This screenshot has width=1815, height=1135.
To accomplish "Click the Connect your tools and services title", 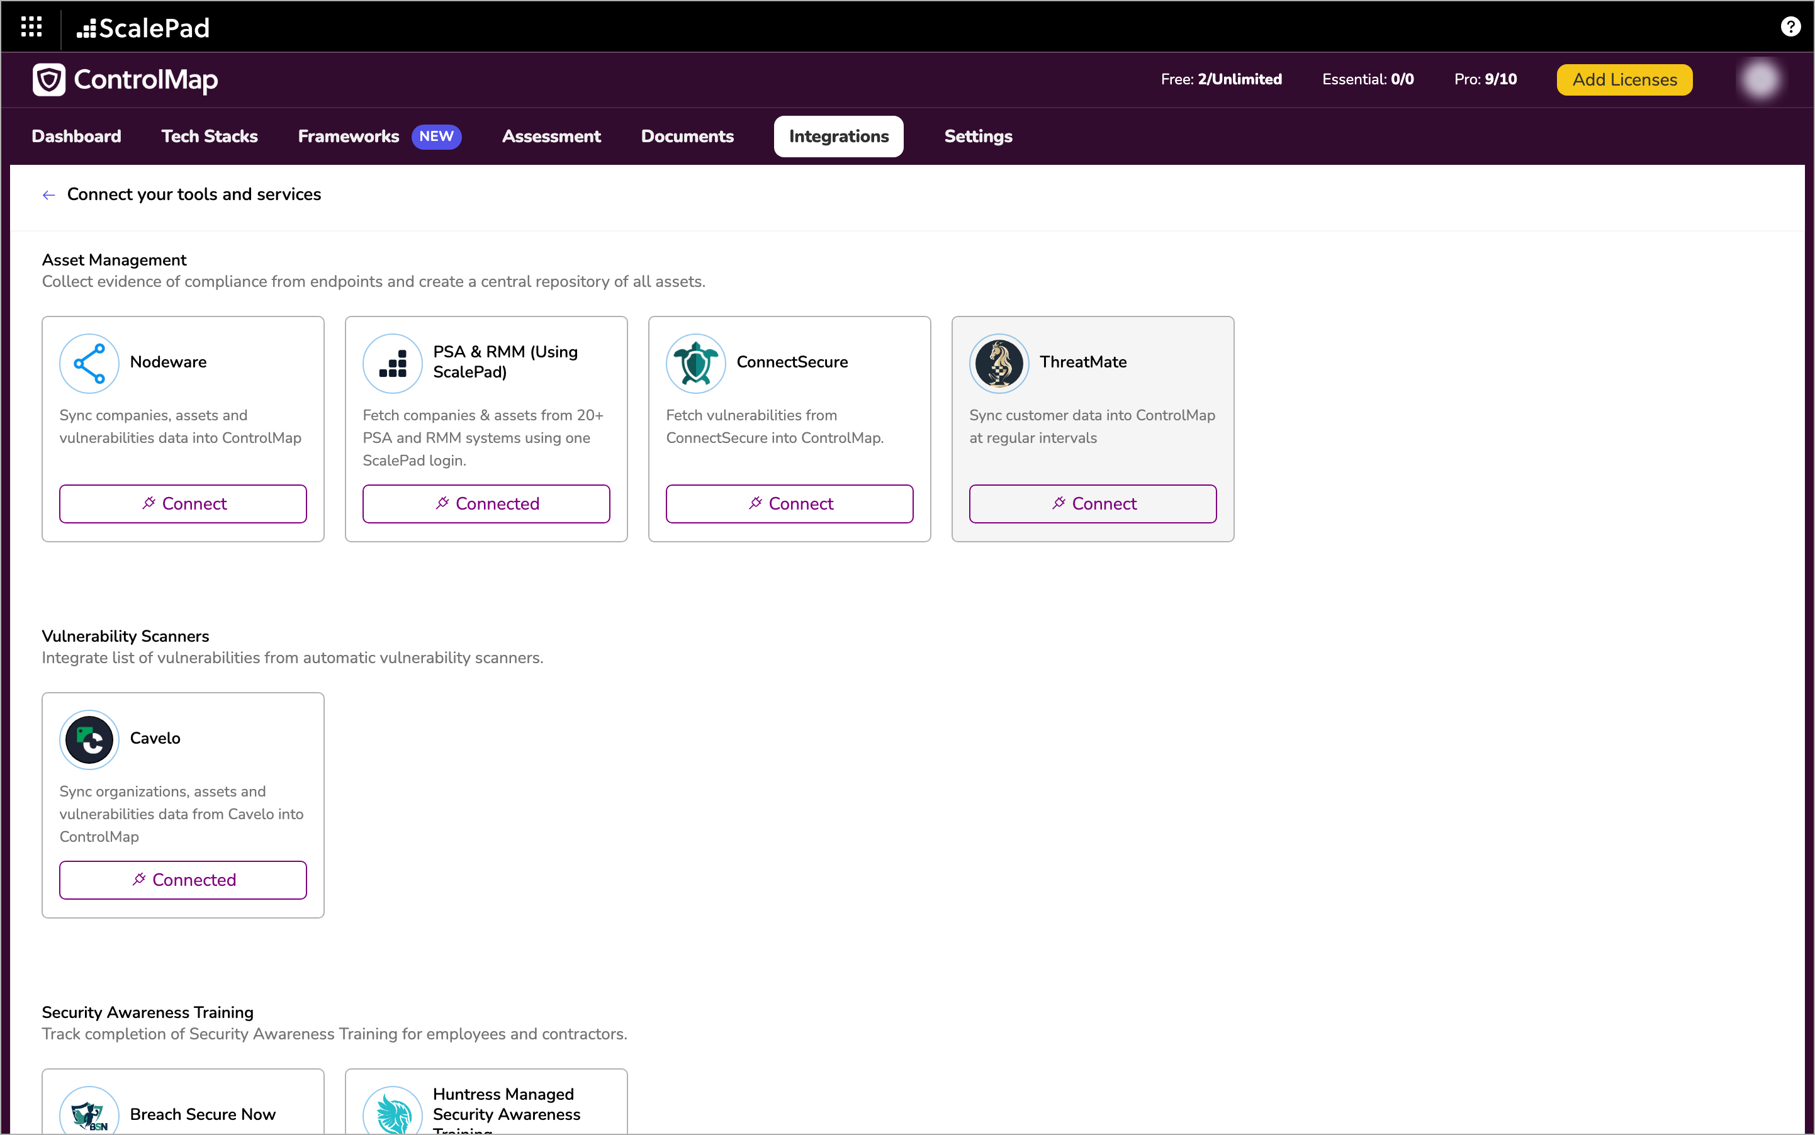I will point(194,194).
